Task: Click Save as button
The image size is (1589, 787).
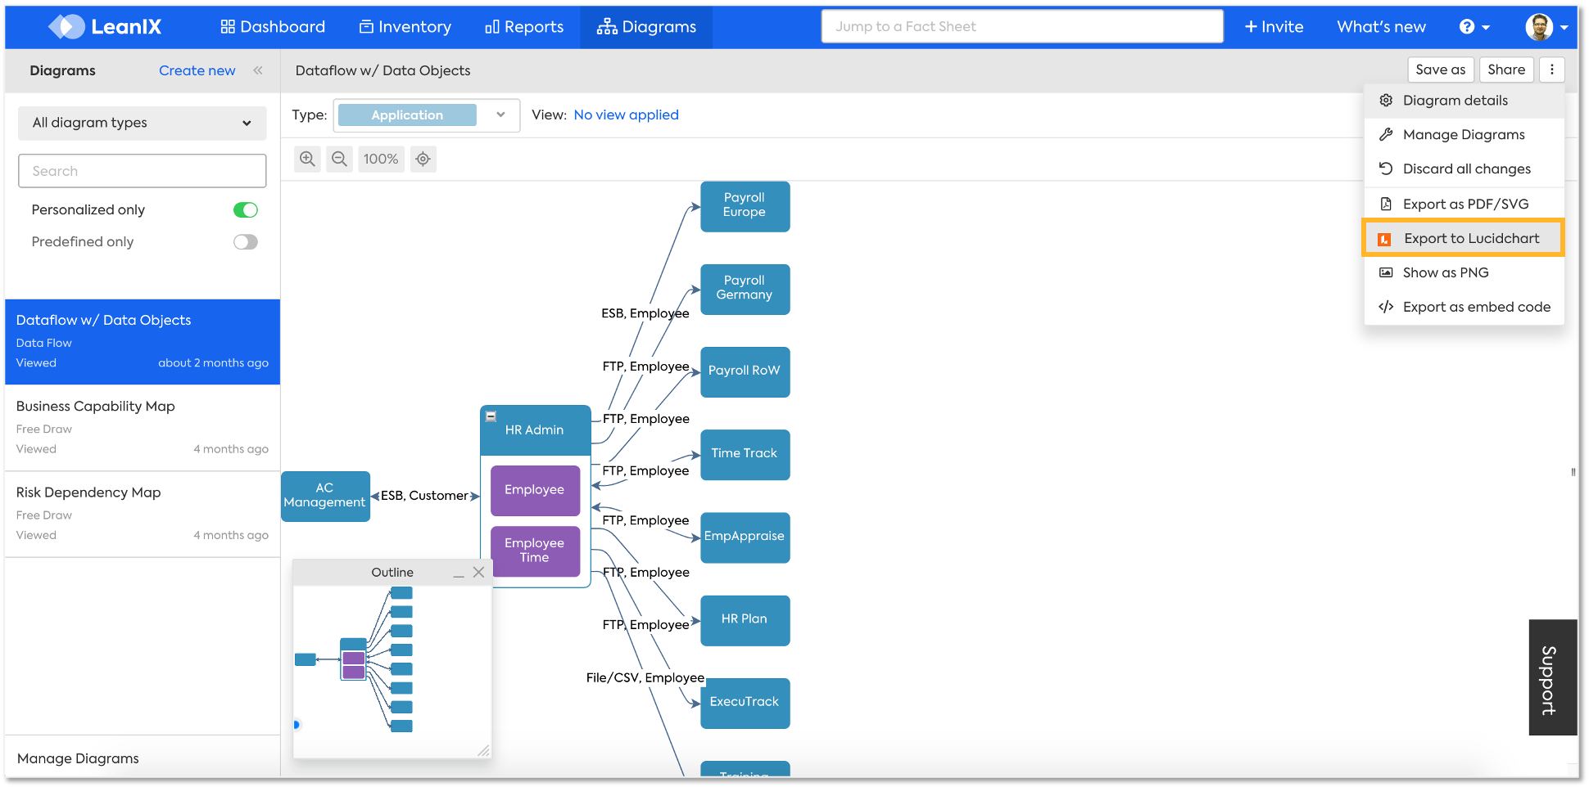Action: click(x=1441, y=70)
